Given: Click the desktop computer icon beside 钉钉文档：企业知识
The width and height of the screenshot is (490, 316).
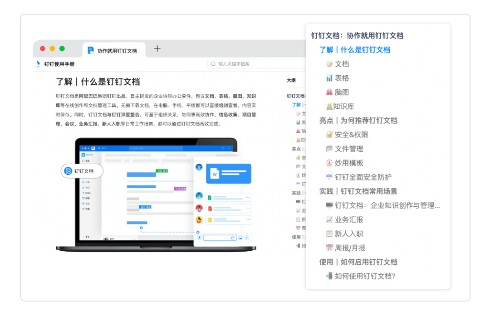Looking at the screenshot, I should click(329, 205).
